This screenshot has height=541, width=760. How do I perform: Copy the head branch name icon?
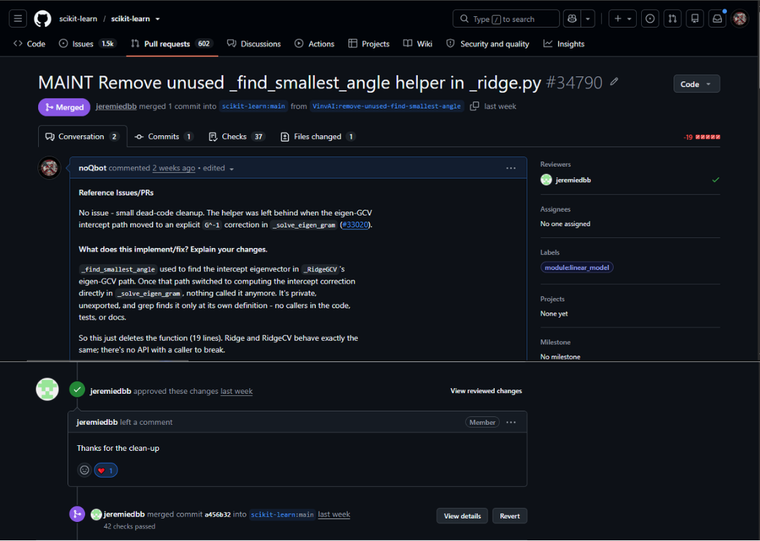click(474, 106)
